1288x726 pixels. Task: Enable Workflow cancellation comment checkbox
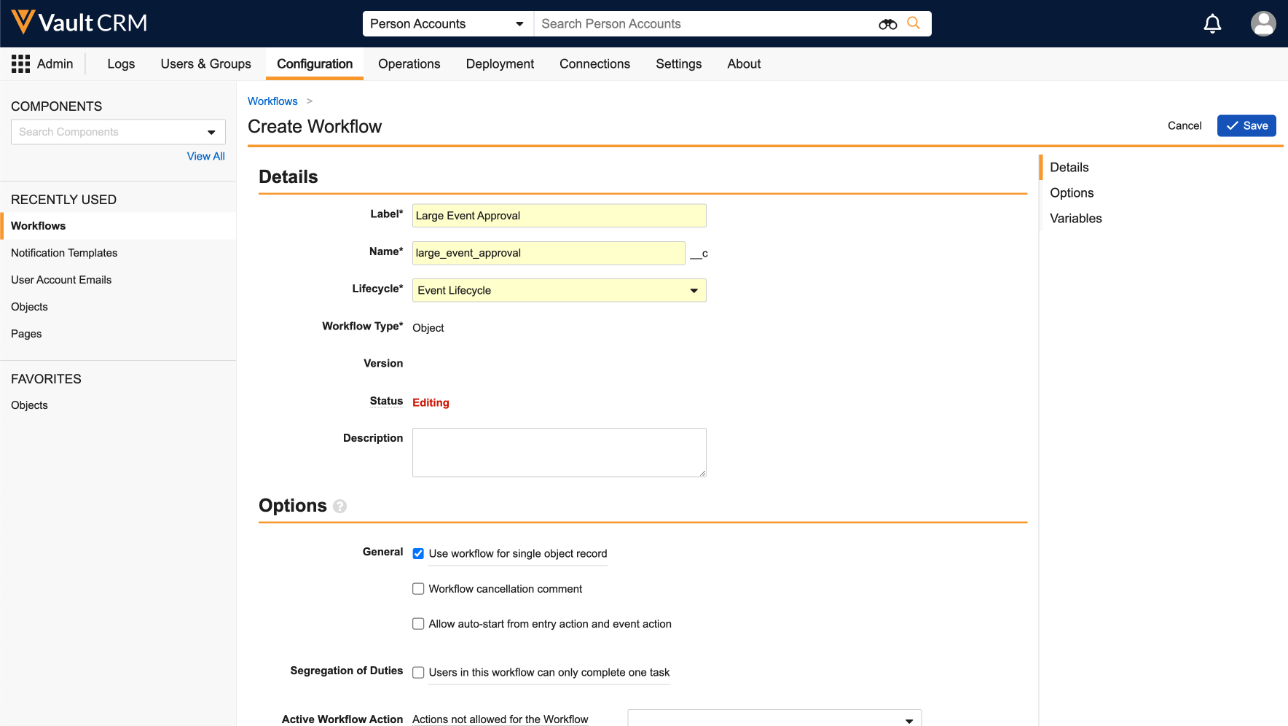tap(418, 589)
